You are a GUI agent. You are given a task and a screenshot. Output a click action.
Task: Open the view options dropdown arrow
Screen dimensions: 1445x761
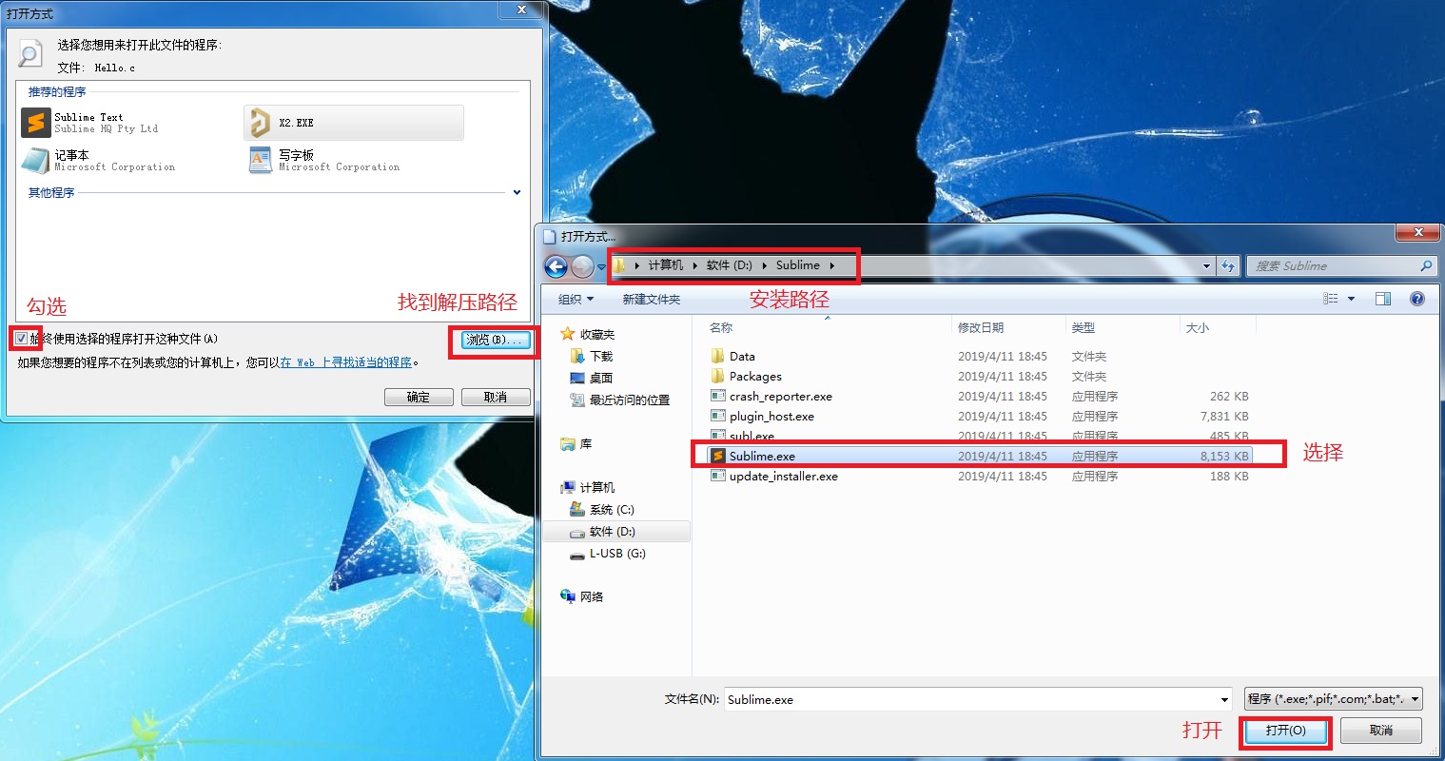(1351, 299)
